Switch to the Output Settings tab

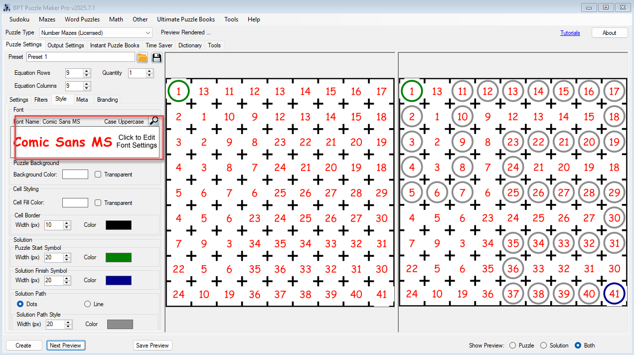coord(66,45)
